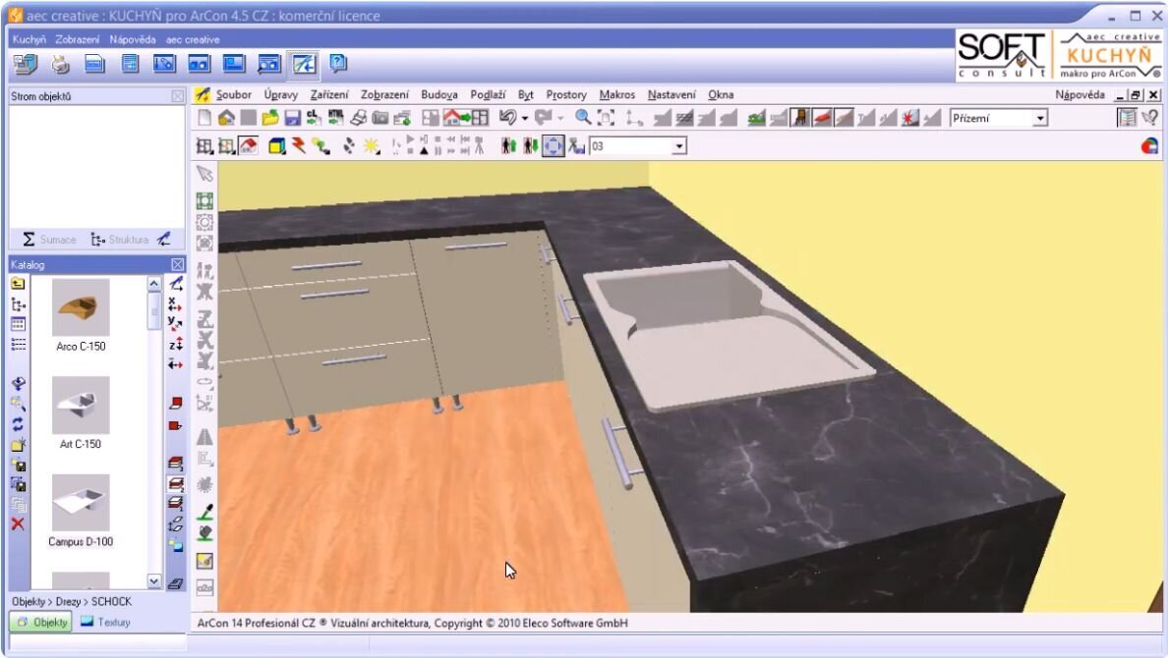The width and height of the screenshot is (1168, 658).
Task: Select the arrow selection tool
Action: pos(204,174)
